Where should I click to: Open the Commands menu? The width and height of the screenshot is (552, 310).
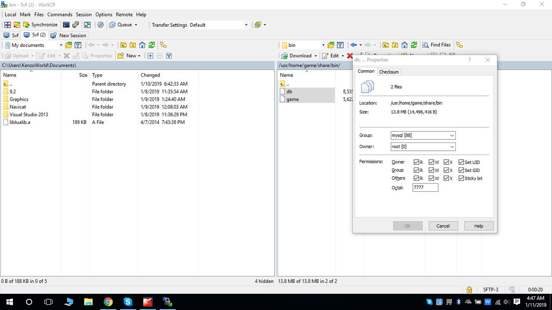[60, 14]
